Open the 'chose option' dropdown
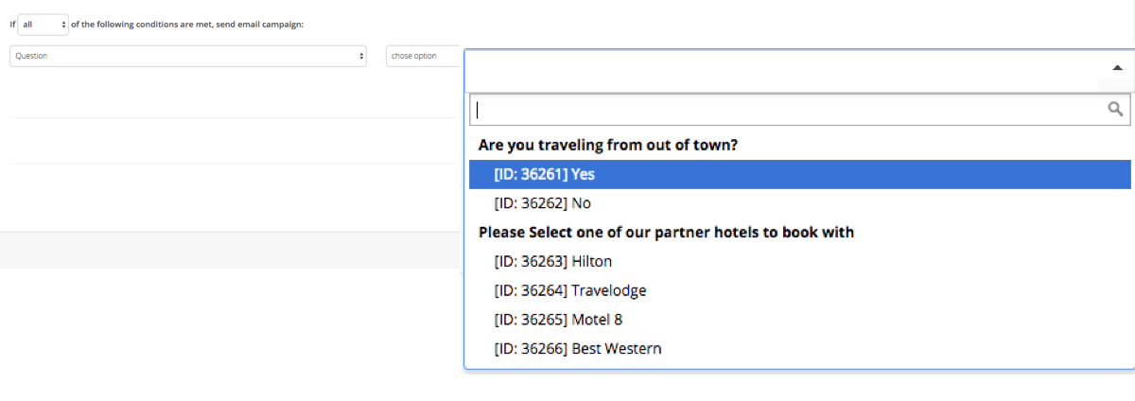1135x401 pixels. click(x=422, y=56)
